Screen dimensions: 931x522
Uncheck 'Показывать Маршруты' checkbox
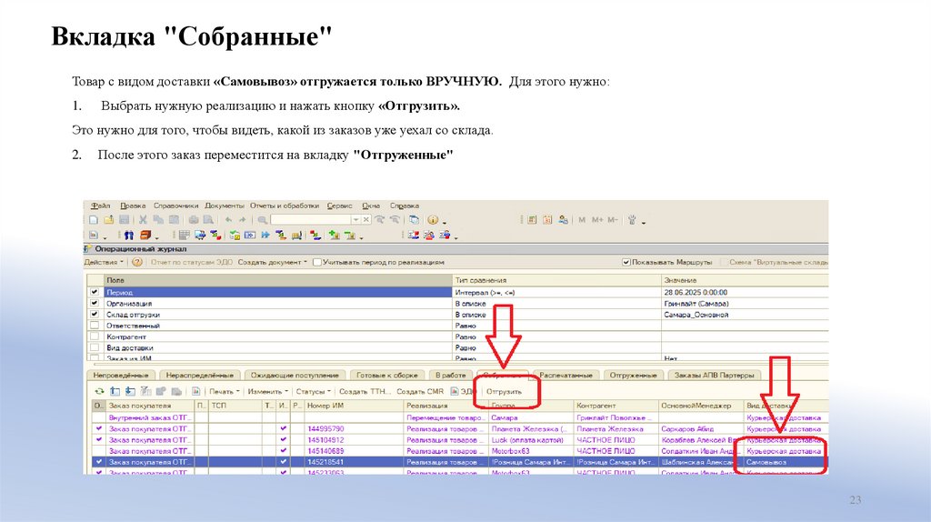coord(626,262)
